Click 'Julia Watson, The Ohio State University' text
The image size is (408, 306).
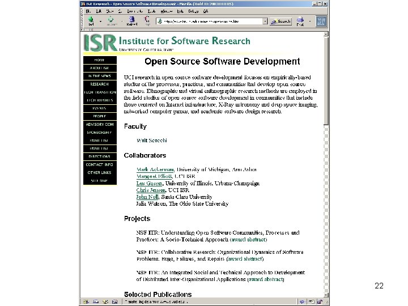[182, 203]
